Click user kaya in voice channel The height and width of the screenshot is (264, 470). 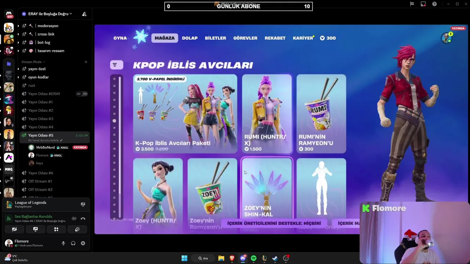(x=39, y=163)
